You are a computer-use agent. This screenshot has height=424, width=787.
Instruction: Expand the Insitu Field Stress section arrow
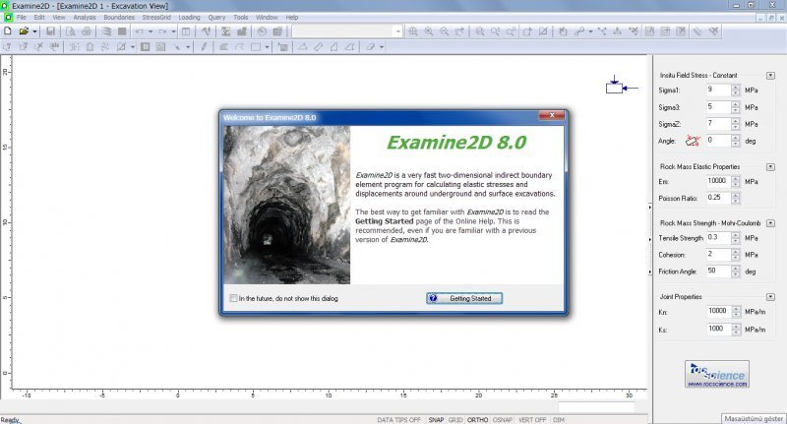pyautogui.click(x=770, y=76)
